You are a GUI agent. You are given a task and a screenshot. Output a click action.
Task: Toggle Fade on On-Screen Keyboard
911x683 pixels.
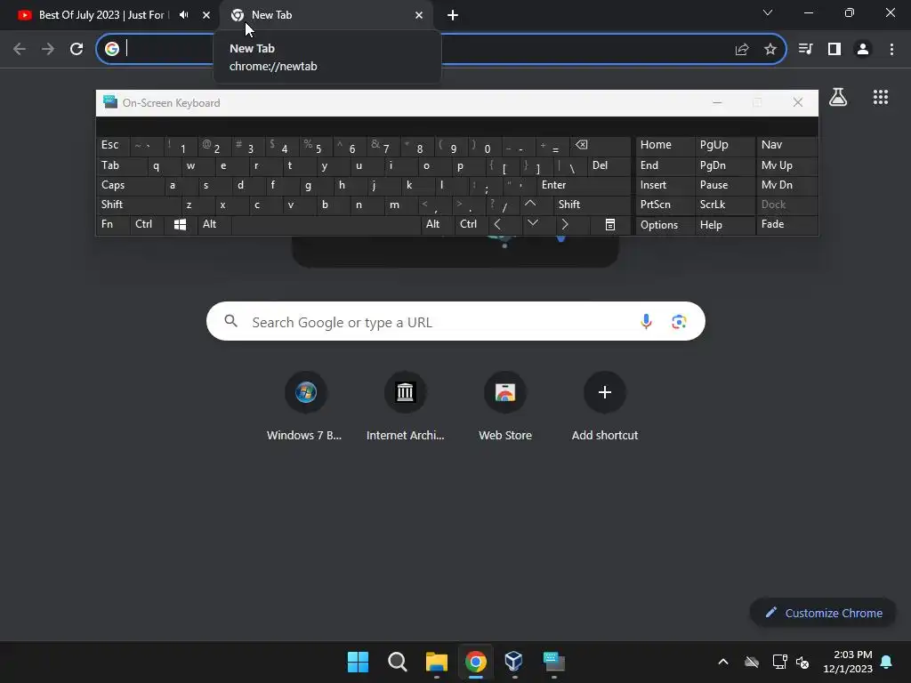click(x=786, y=225)
